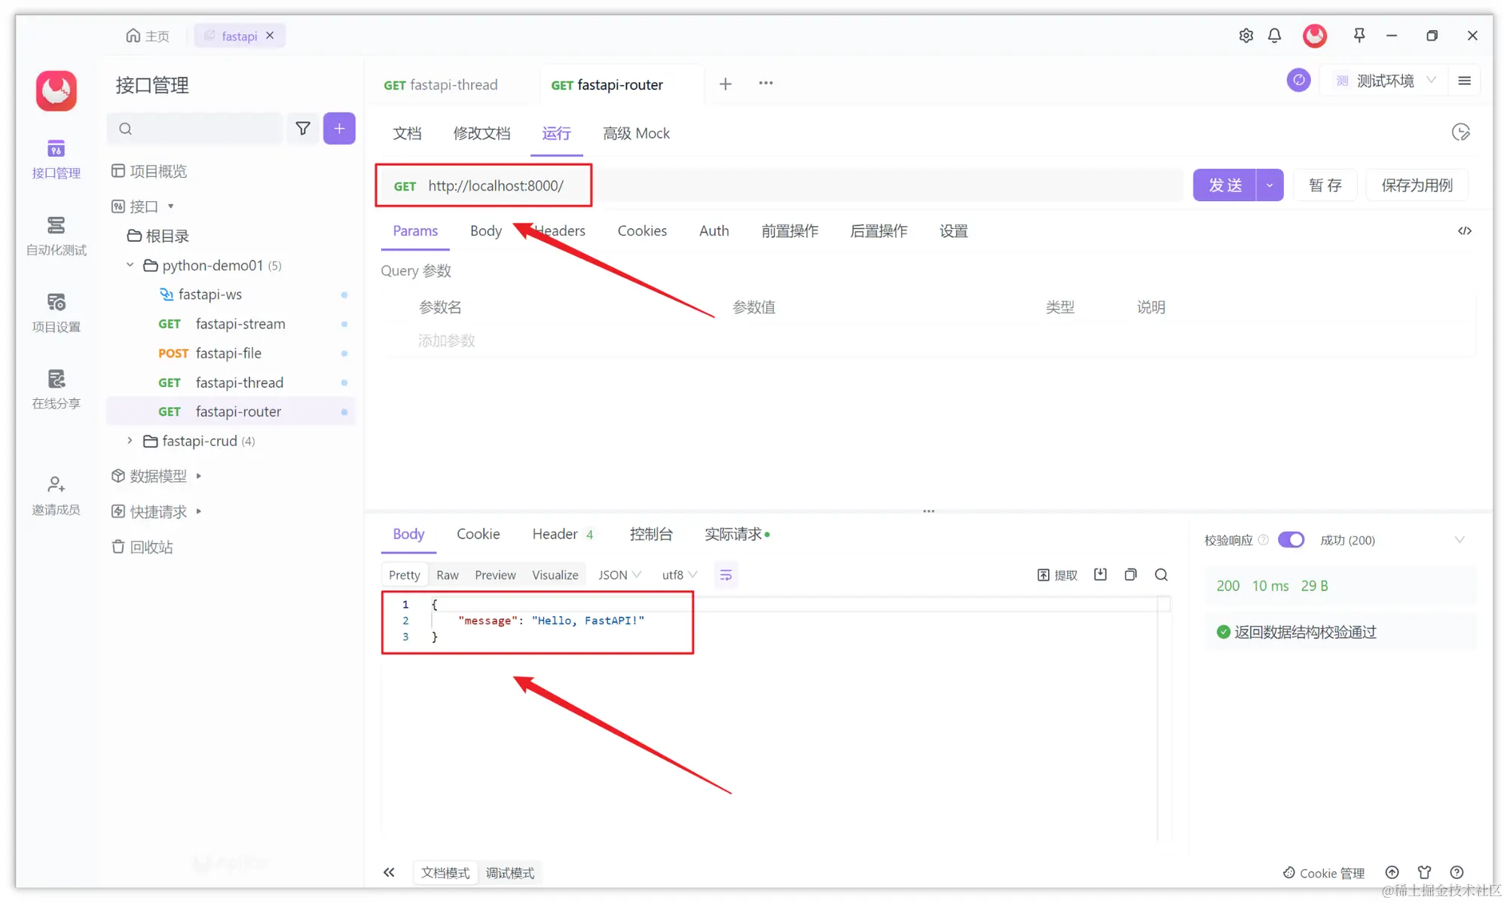1507x903 pixels.
Task: Open the notification bell icon
Action: (1274, 35)
